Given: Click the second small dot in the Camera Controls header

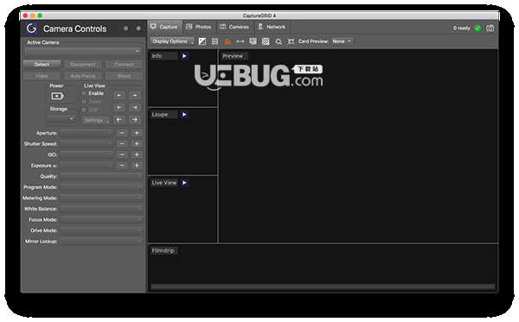Looking at the screenshot, I should tap(138, 28).
